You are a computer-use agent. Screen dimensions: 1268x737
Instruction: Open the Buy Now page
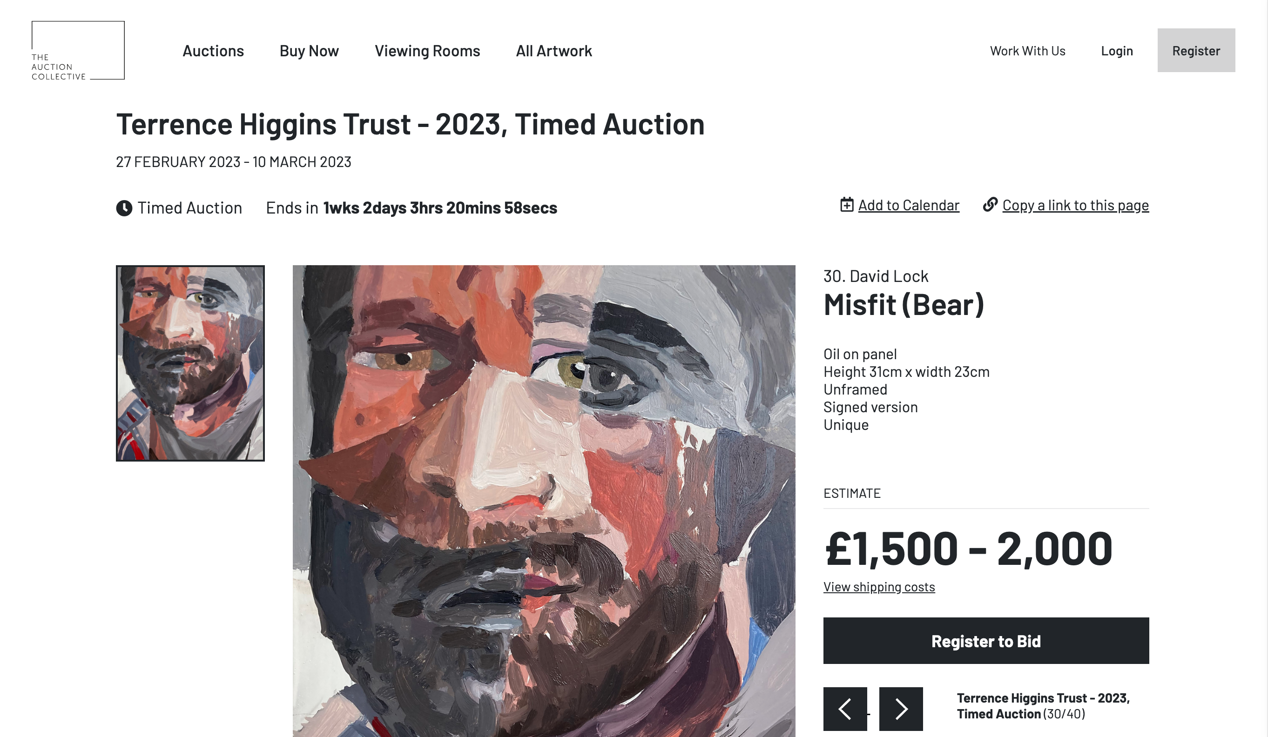[309, 51]
